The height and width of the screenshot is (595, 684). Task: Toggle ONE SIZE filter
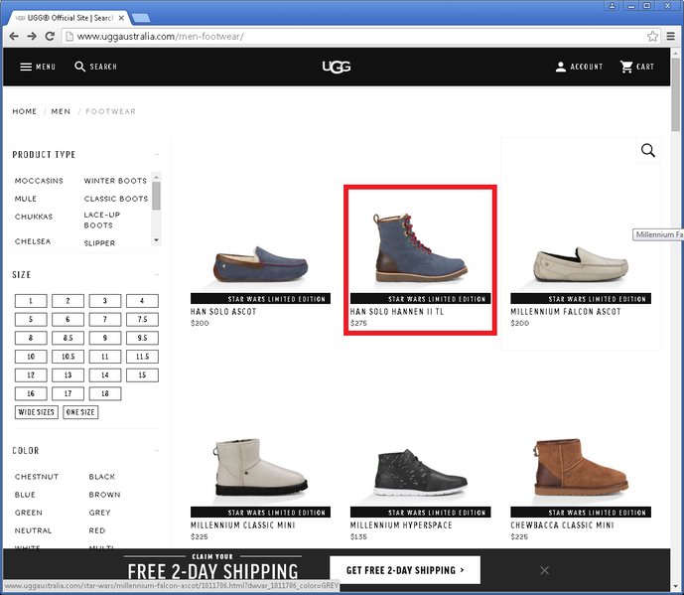(x=80, y=412)
